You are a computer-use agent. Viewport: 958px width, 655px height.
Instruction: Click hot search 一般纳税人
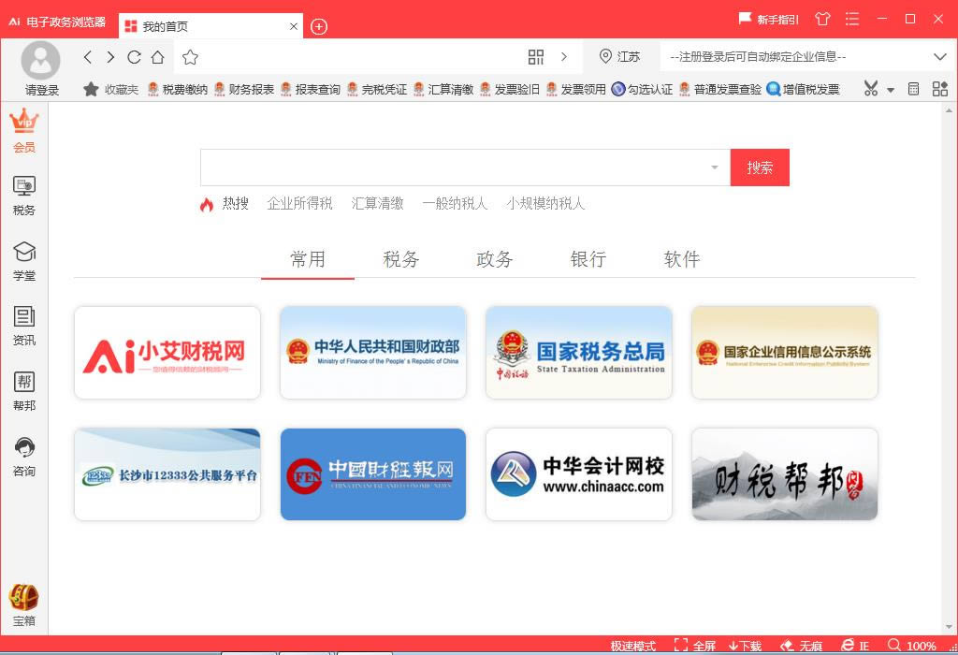click(x=455, y=203)
